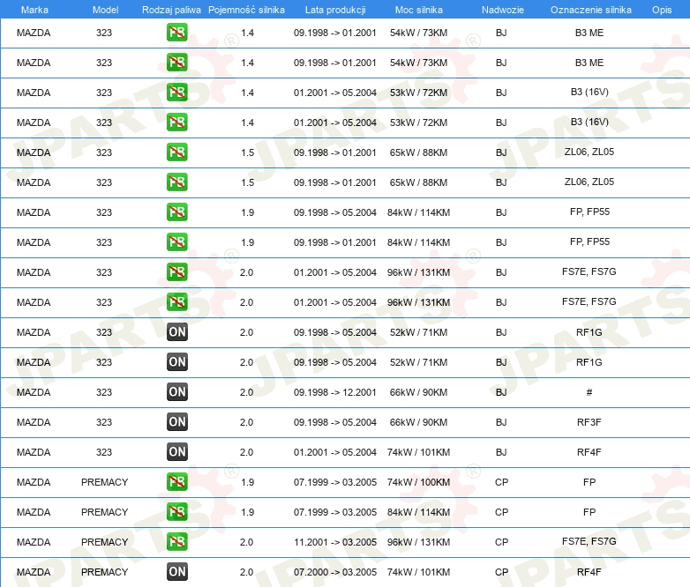Select '2.0' capacity in PREMACY RF4F row
This screenshot has height=587, width=690.
coord(246,572)
